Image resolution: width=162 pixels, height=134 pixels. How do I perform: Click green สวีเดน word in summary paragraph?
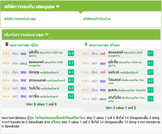point(56,122)
